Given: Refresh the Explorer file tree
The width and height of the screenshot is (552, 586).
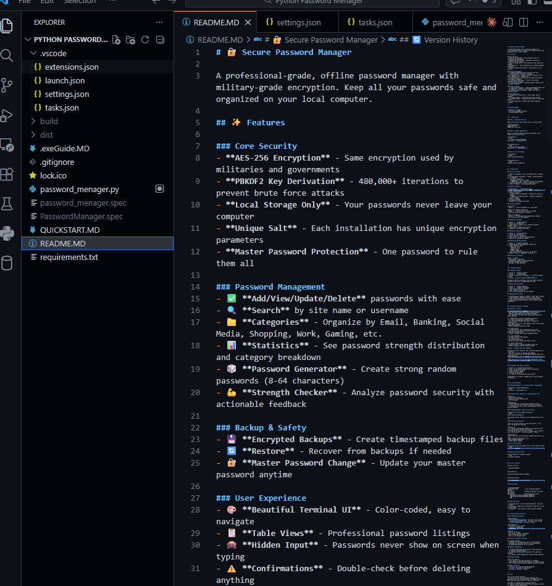Looking at the screenshot, I should [x=145, y=40].
